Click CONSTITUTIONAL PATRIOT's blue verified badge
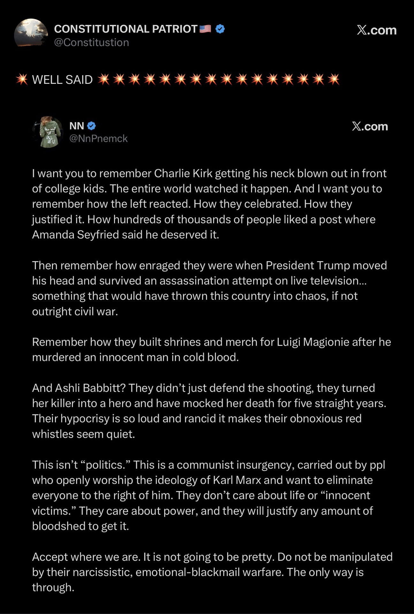The height and width of the screenshot is (614, 414). (220, 29)
